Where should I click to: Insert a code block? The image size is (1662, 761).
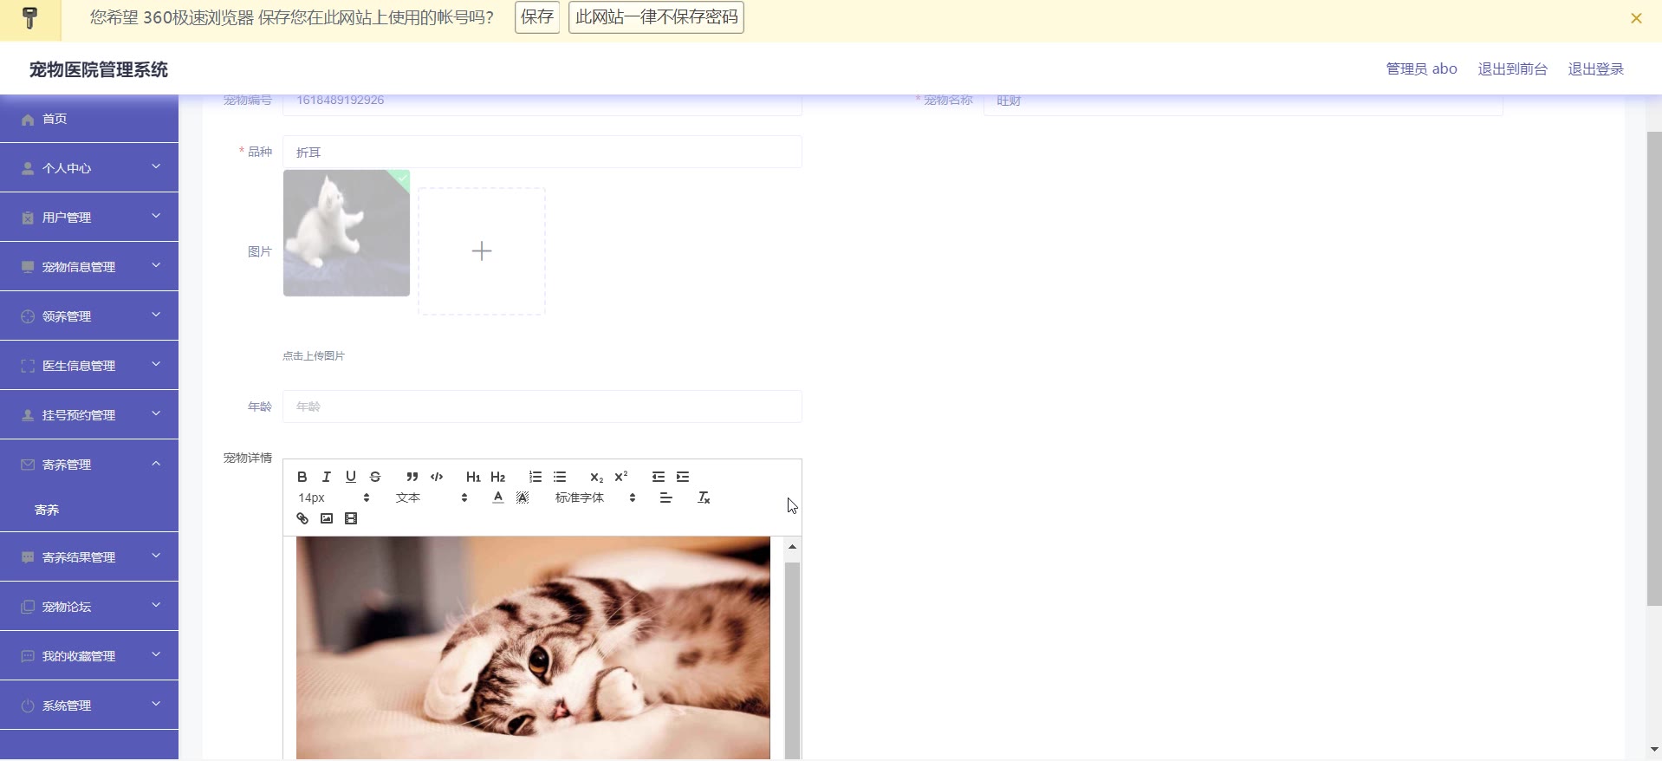tap(437, 477)
